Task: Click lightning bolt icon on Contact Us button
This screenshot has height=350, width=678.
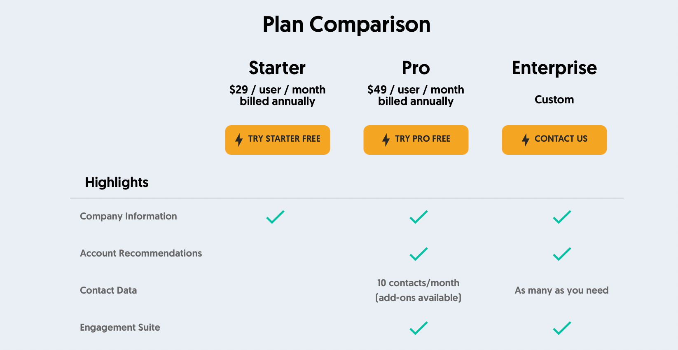Action: tap(526, 140)
